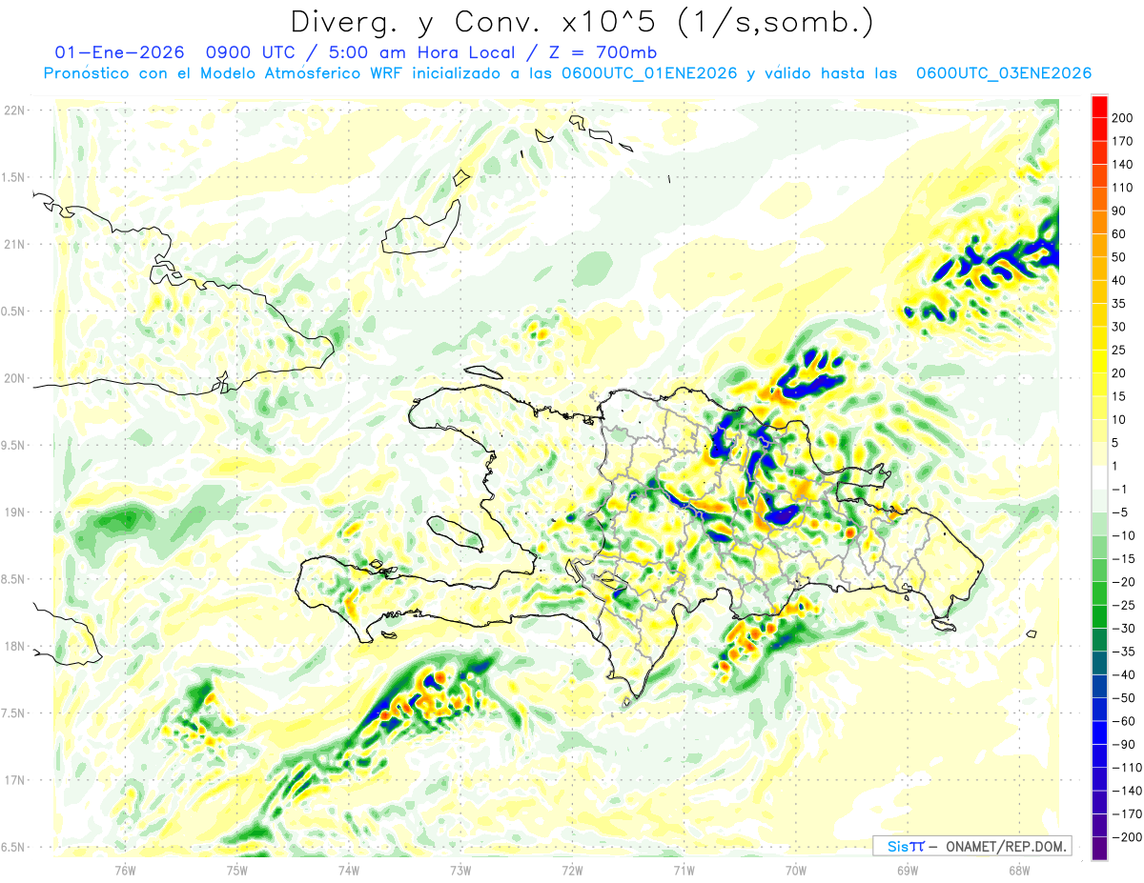Click the '-170' colorbar value
This screenshot has width=1144, height=883.
[1127, 814]
